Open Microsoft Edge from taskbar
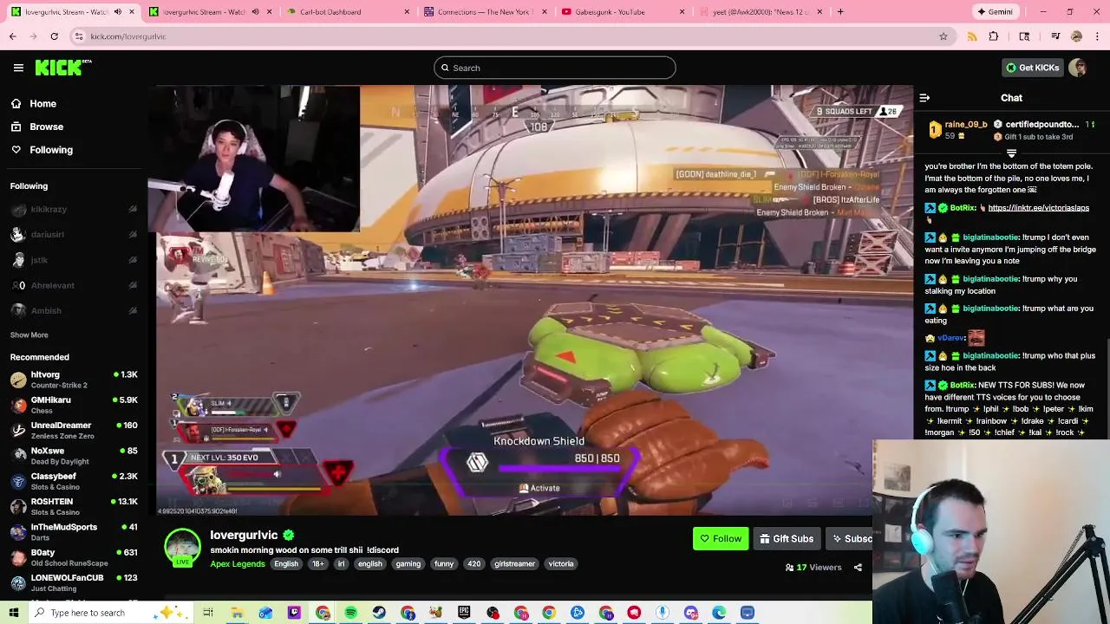Viewport: 1110px width, 624px height. pyautogui.click(x=719, y=613)
